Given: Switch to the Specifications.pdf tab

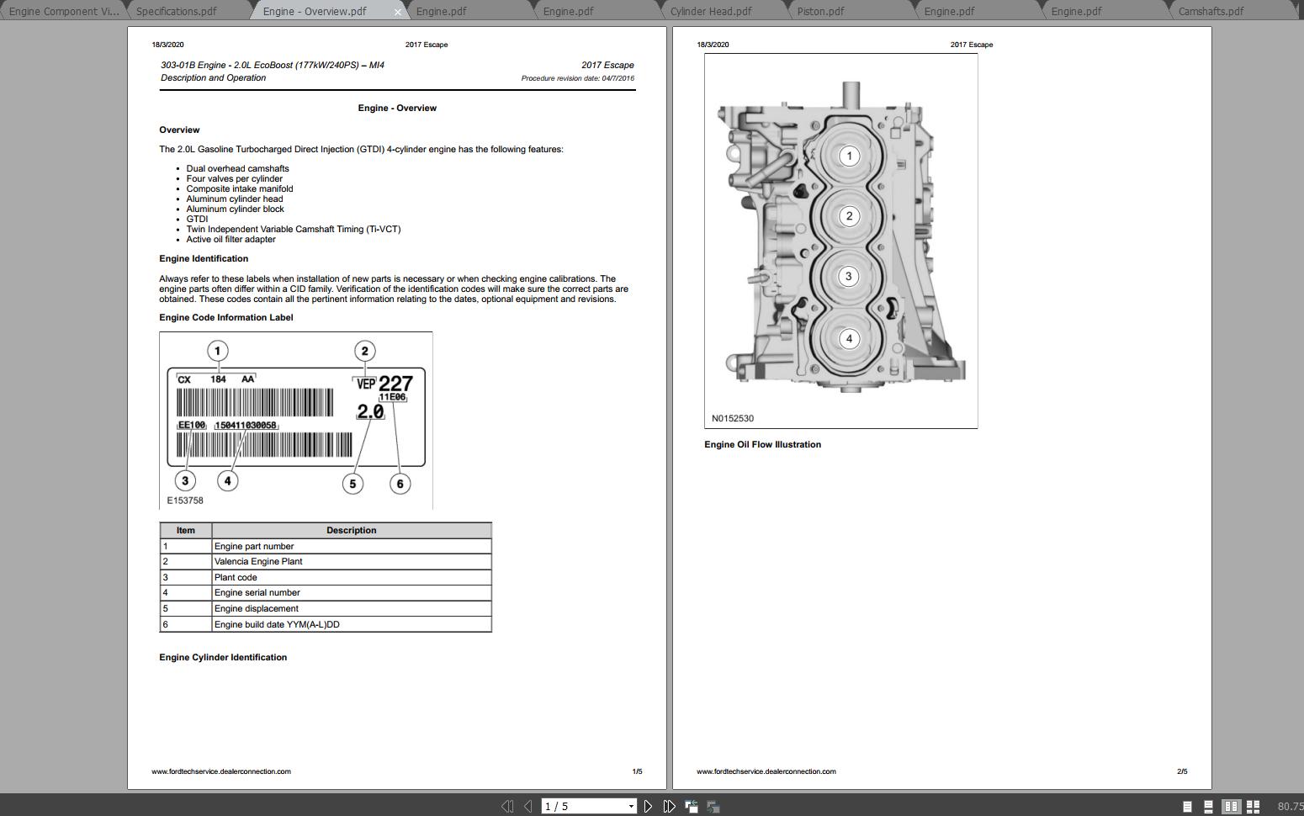Looking at the screenshot, I should click(x=178, y=11).
